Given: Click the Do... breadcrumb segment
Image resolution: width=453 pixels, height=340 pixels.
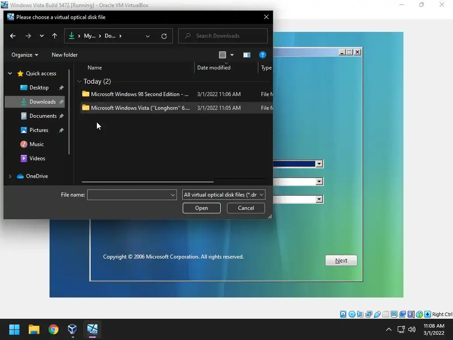Looking at the screenshot, I should tap(110, 36).
